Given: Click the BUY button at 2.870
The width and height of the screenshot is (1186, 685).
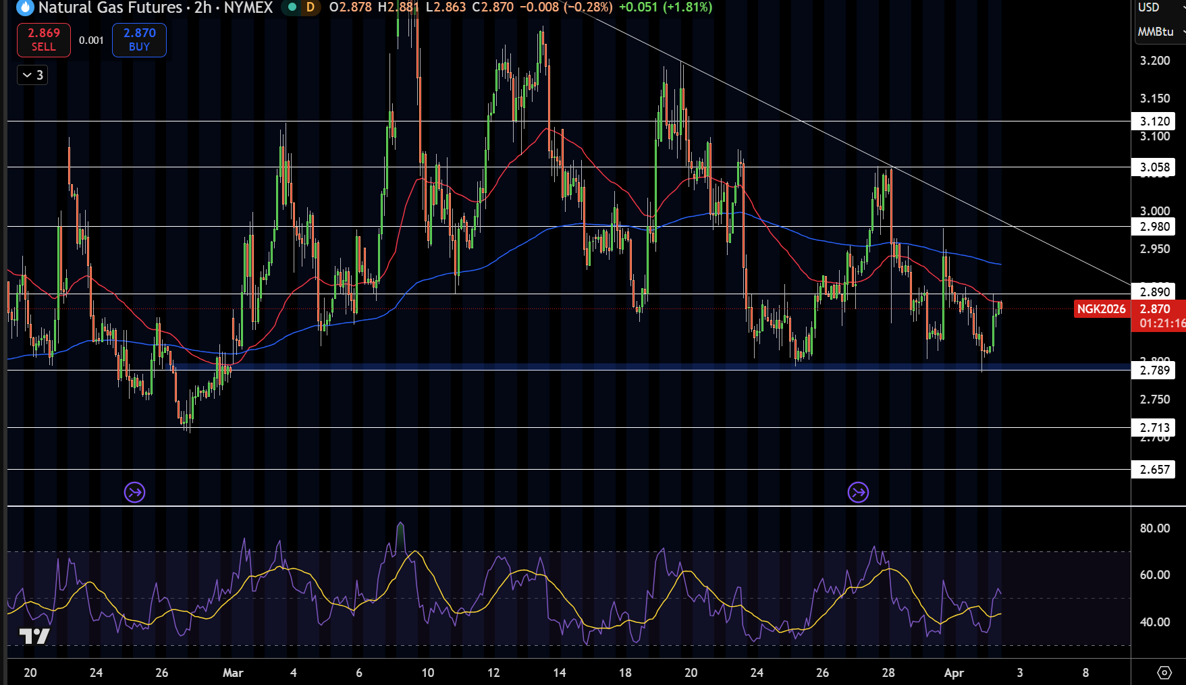Looking at the screenshot, I should 139,40.
